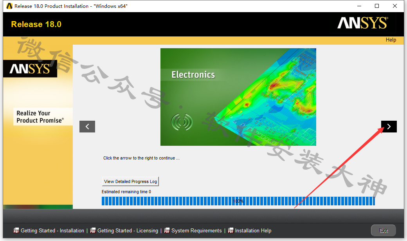Viewport: 407px width, 241px height.
Task: Click the Electronics product banner image
Action: [x=238, y=97]
